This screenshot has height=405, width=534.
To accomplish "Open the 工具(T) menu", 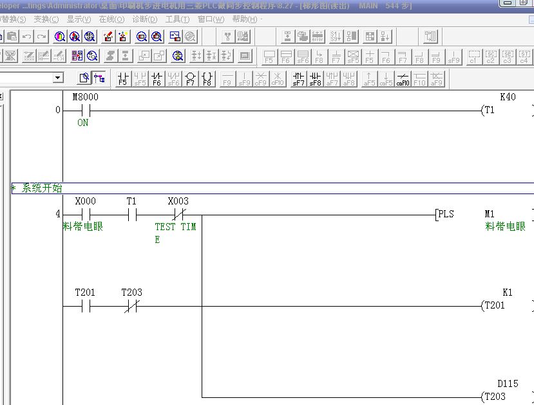I will [173, 19].
